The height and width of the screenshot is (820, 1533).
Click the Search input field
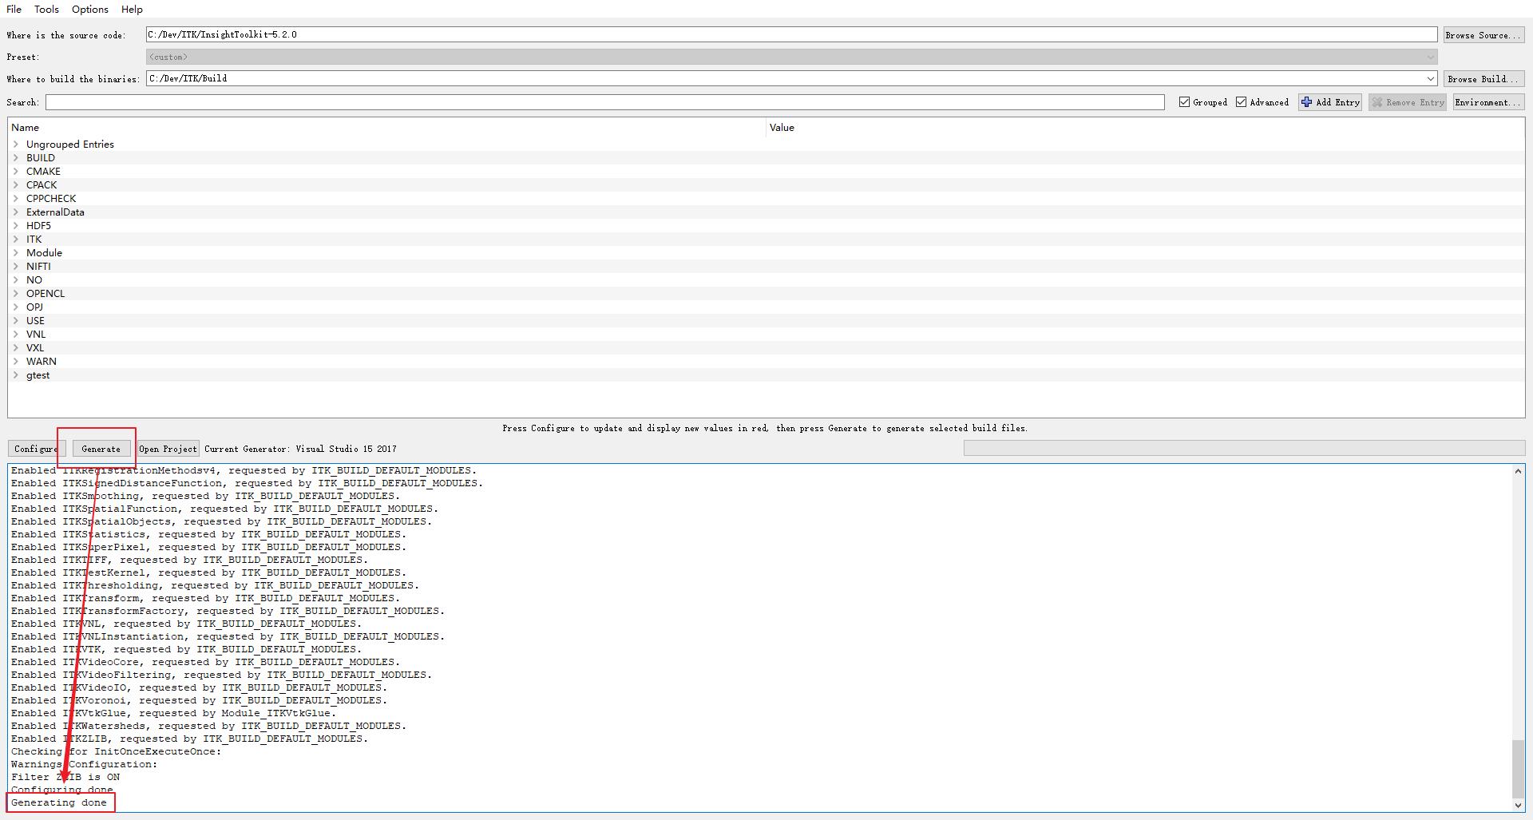click(x=604, y=102)
